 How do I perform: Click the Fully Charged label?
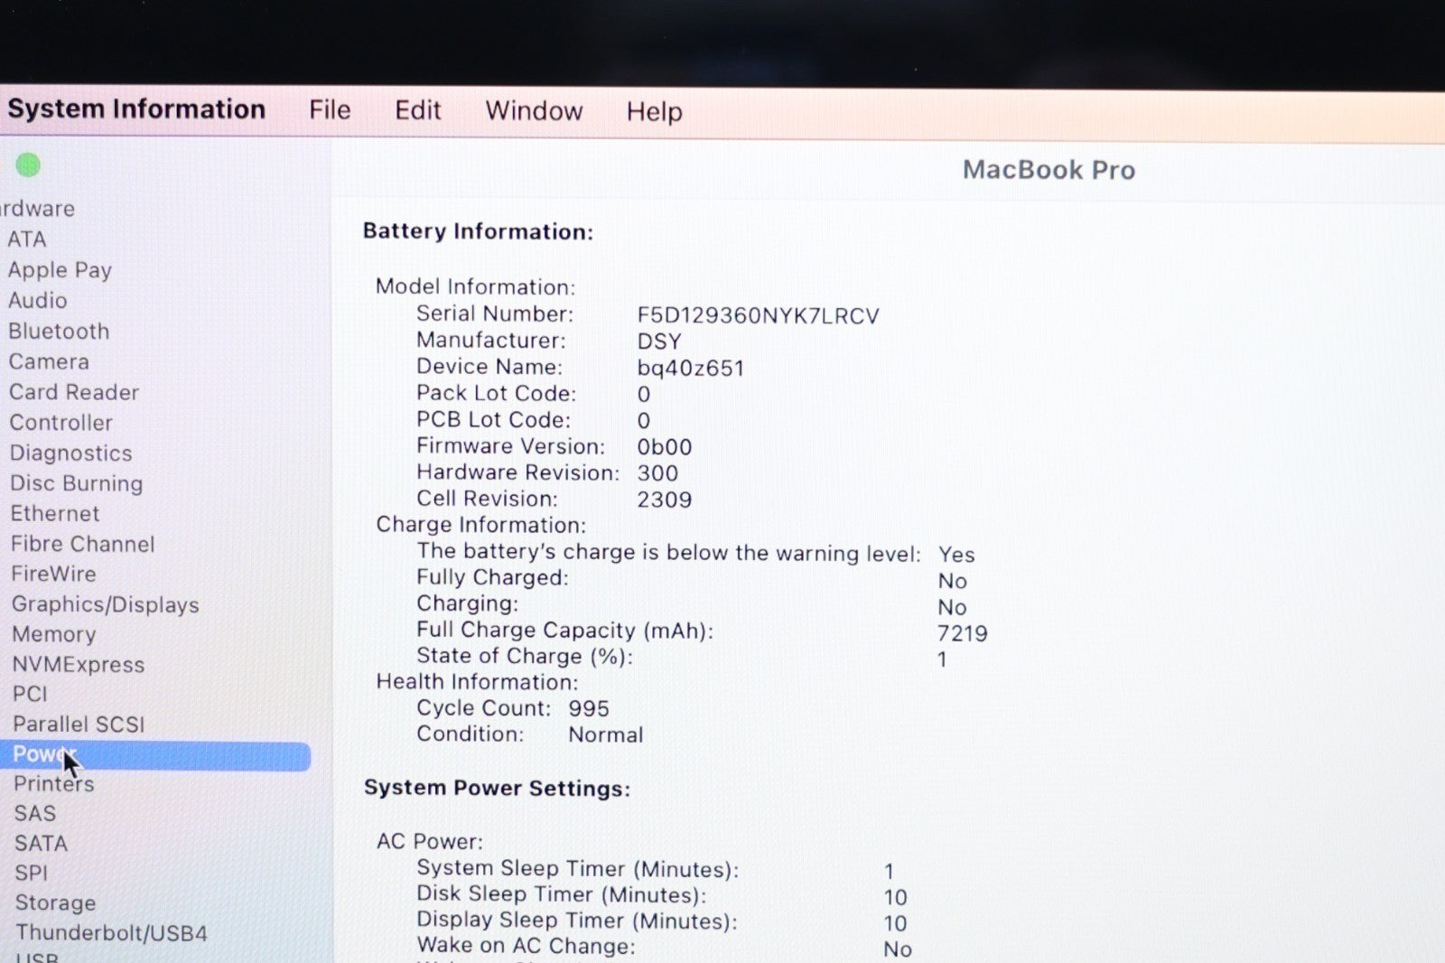click(493, 577)
